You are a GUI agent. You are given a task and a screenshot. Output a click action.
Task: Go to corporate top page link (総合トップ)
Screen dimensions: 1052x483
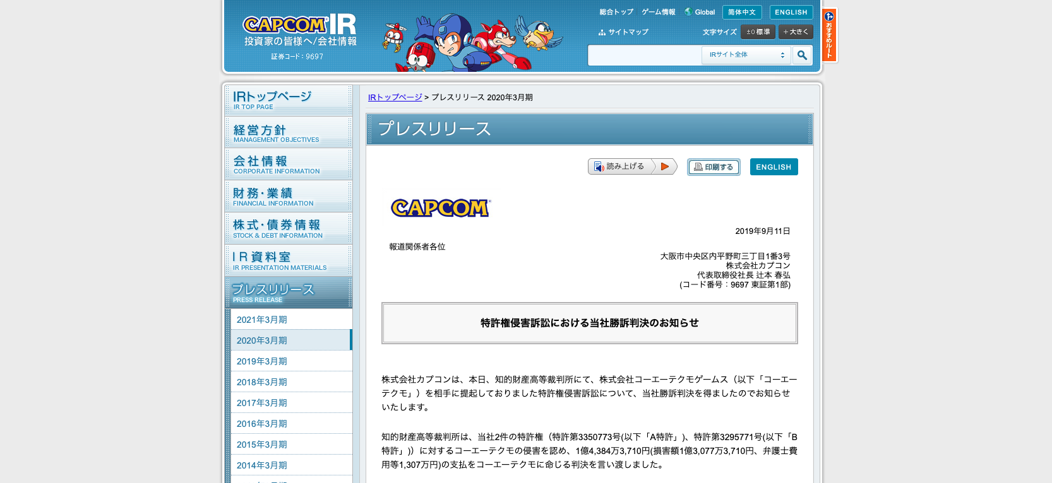click(x=616, y=12)
